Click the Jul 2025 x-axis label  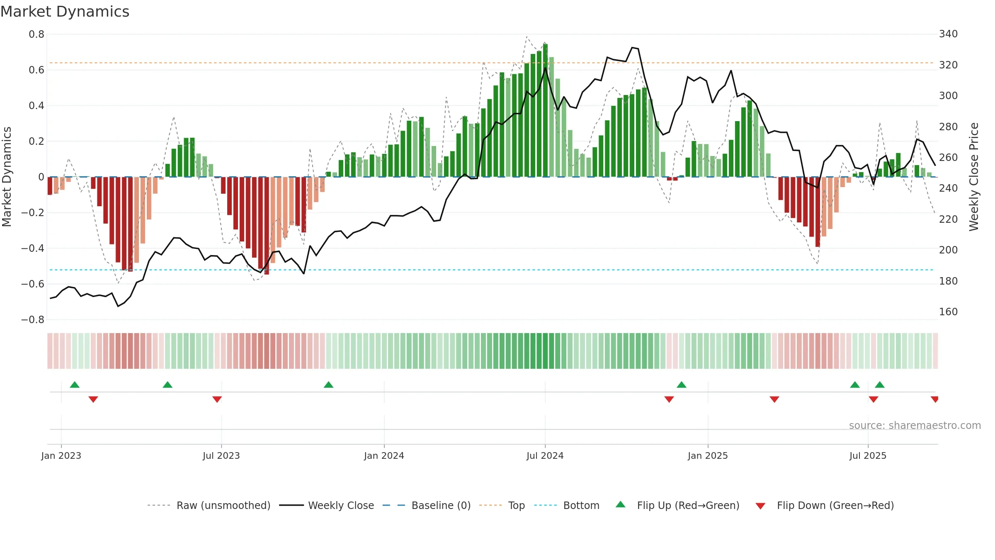[x=868, y=455]
